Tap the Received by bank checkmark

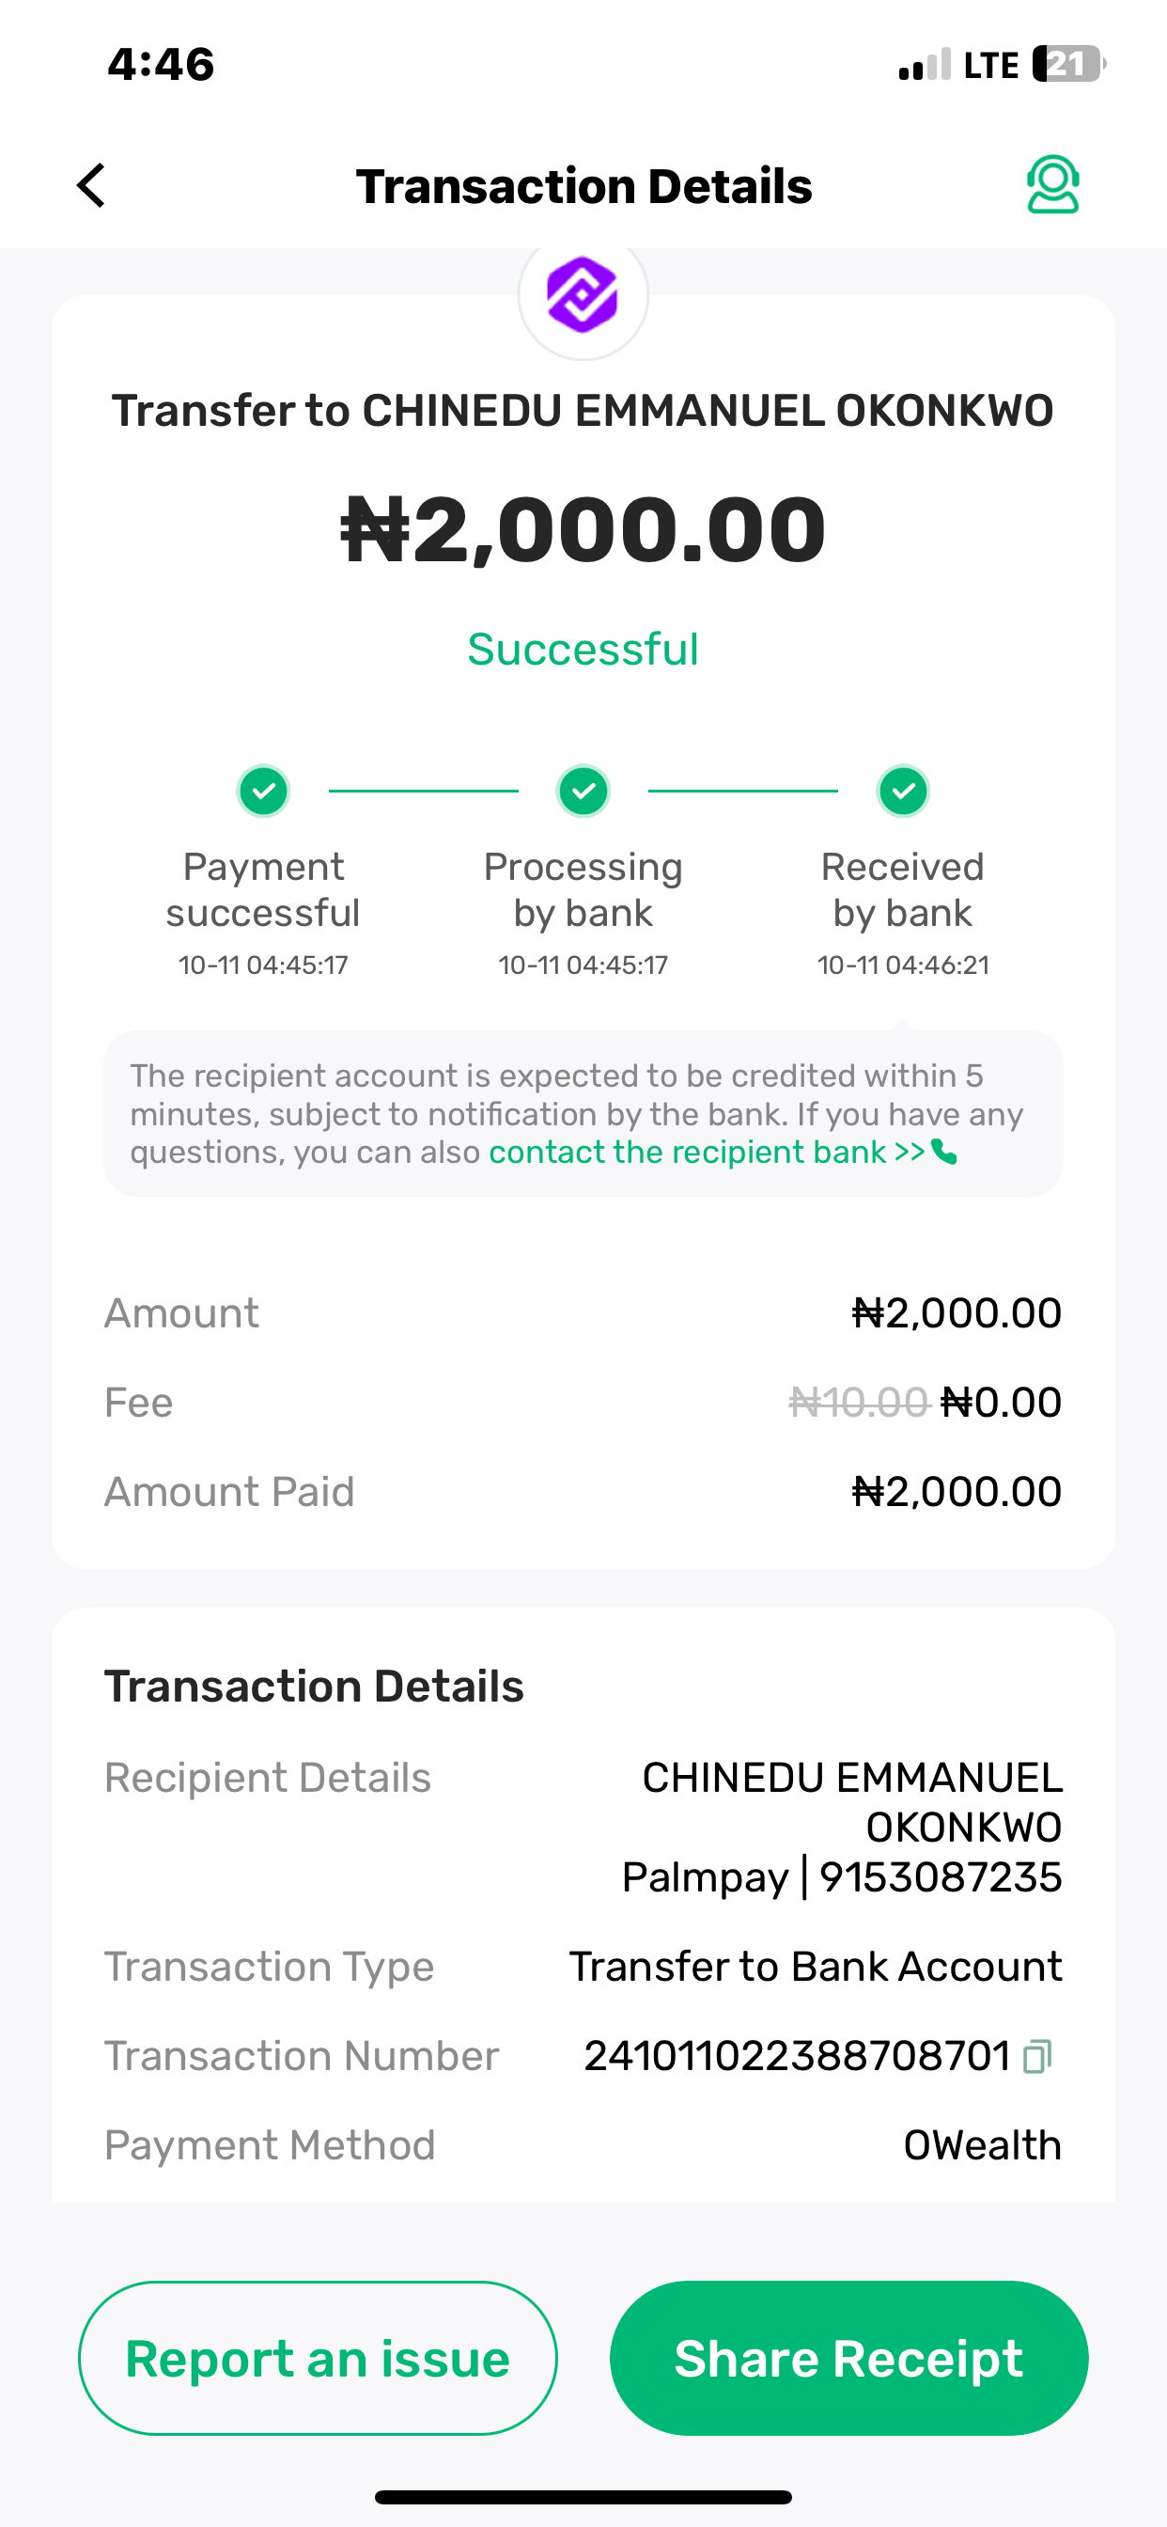(x=903, y=791)
